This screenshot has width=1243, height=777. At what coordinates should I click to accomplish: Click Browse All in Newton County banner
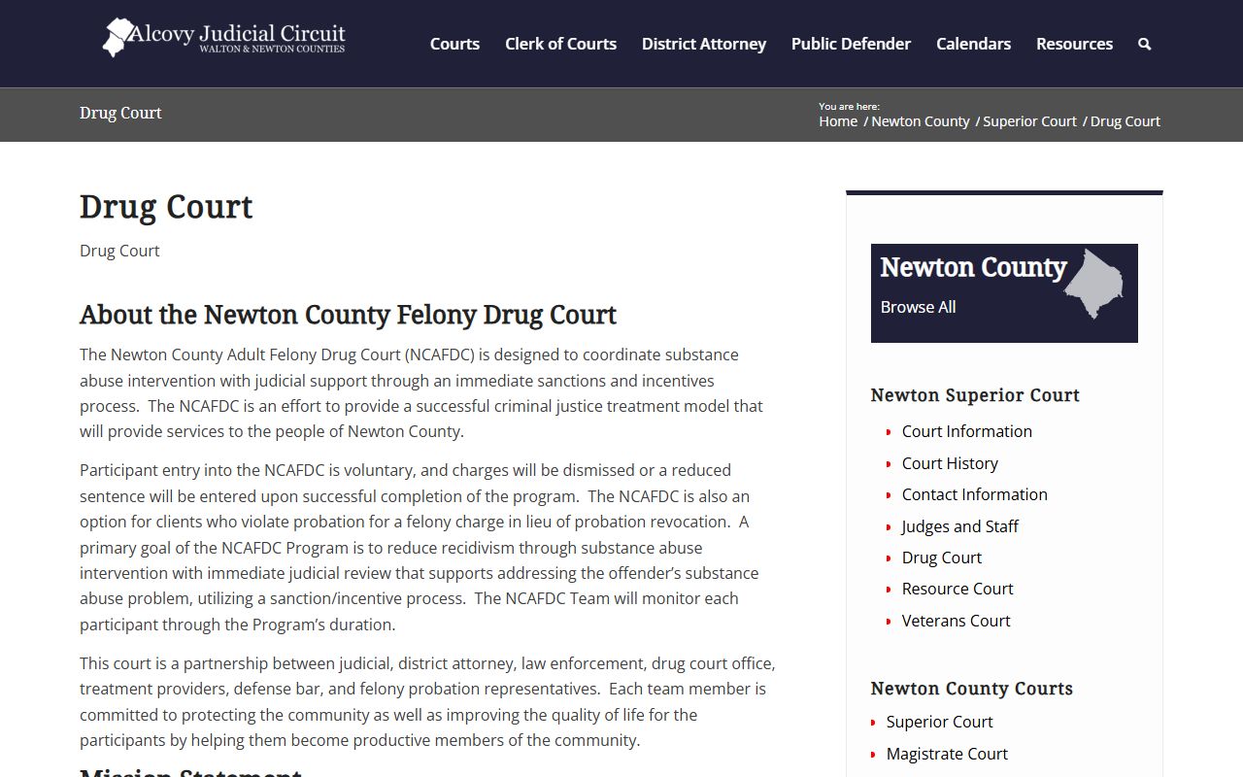click(918, 307)
